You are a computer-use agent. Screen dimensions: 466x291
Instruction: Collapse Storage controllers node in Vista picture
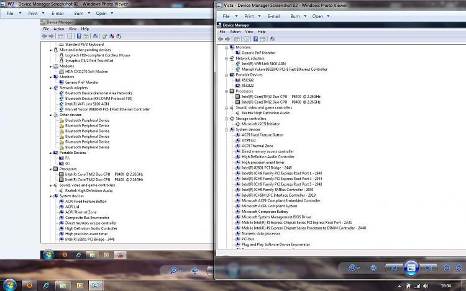coord(226,119)
